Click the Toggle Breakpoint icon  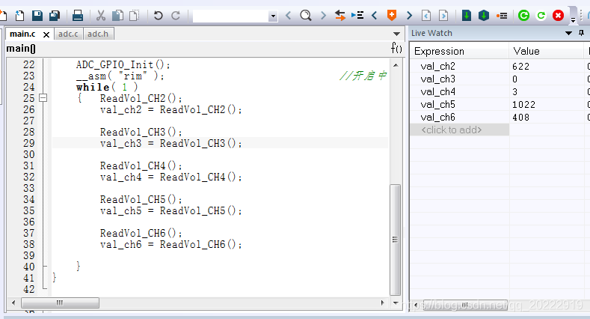coord(502,16)
